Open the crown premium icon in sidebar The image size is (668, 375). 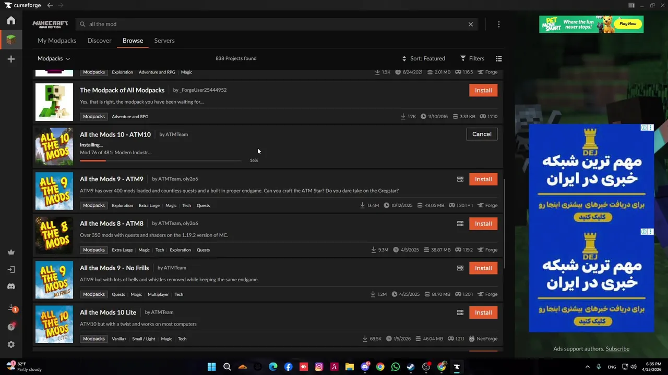click(11, 252)
